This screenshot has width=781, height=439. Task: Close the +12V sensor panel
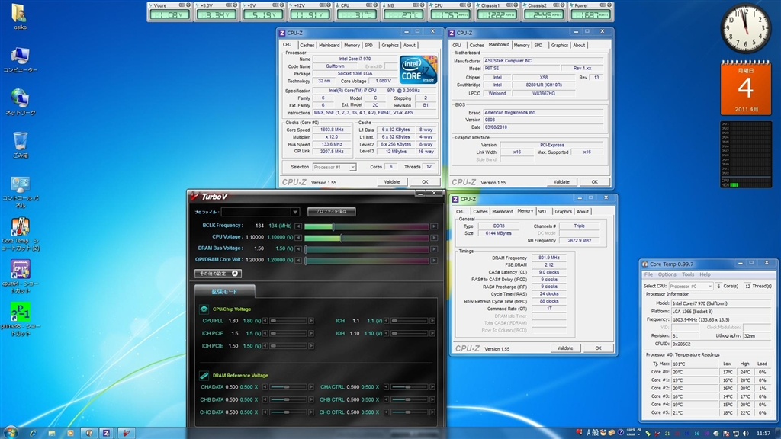[x=328, y=5]
